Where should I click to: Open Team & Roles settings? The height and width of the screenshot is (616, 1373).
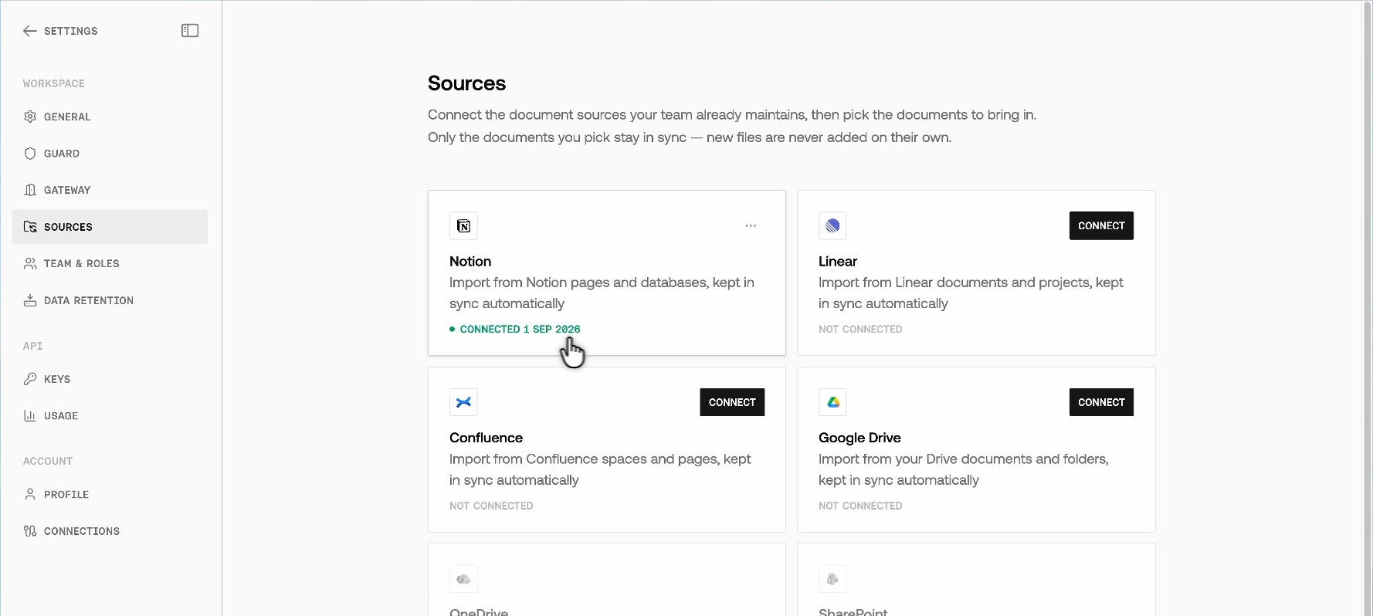coord(110,263)
